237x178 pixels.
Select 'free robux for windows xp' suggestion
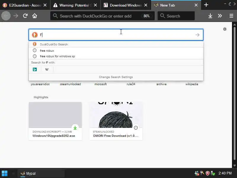coord(116,56)
